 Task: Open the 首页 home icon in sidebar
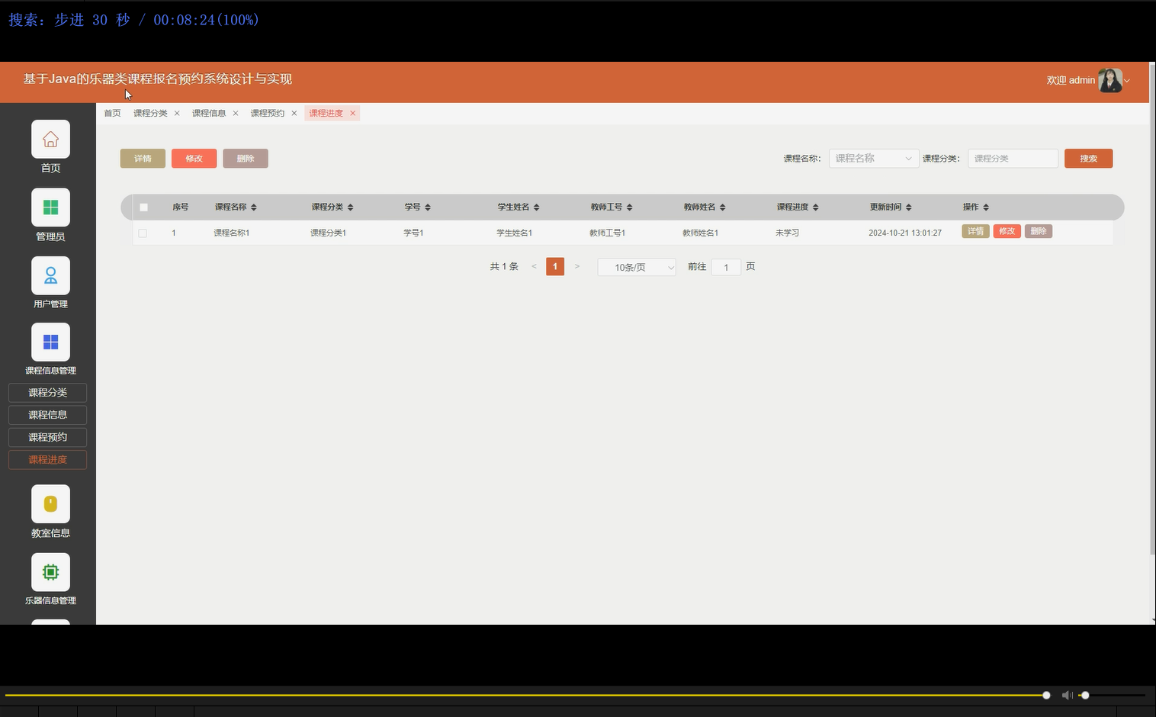coord(50,140)
